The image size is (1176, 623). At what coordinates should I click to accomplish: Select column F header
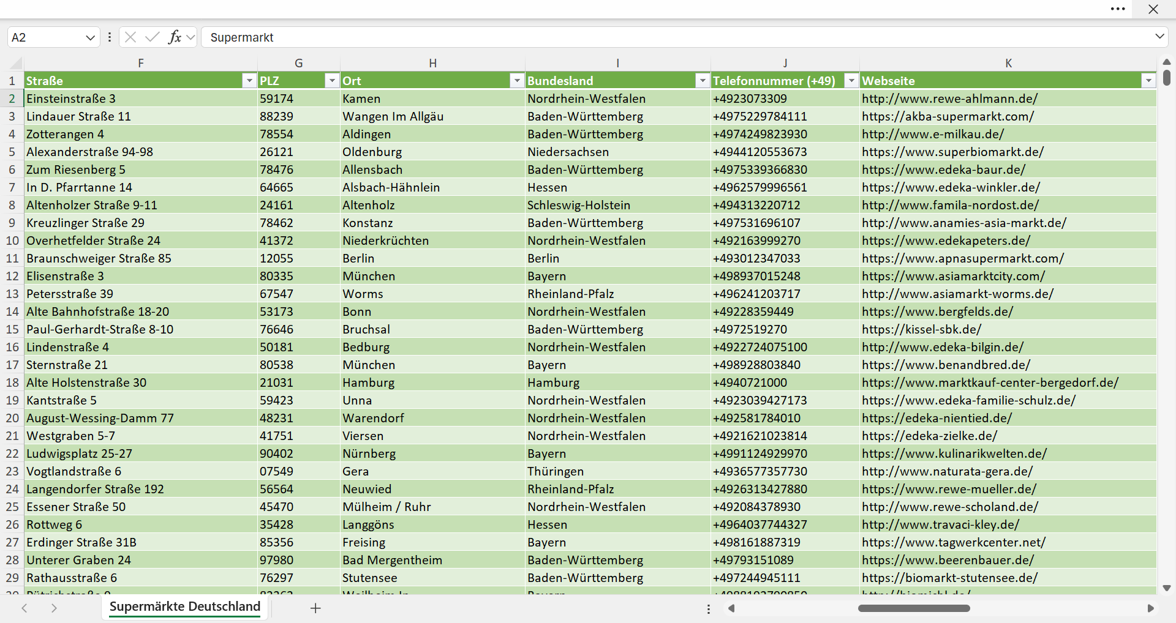(141, 63)
